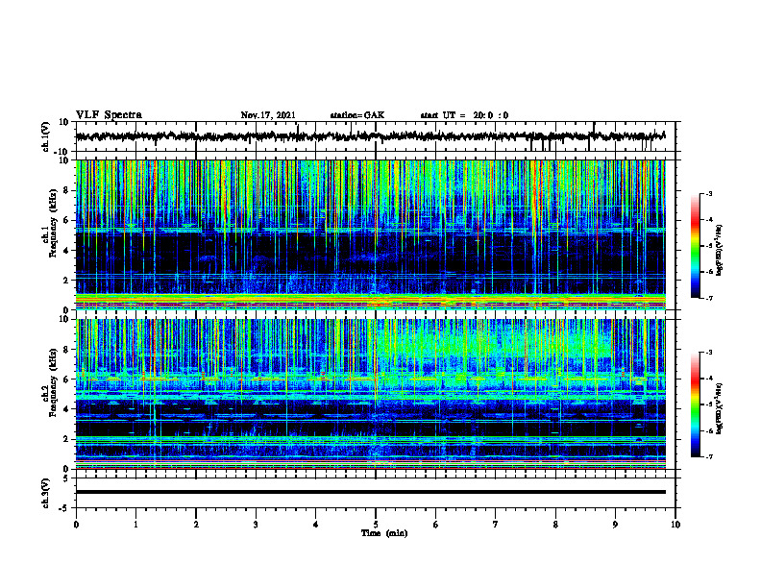Screen dimensions: 761x588
Task: Click the time axis tick label "5"
Action: 376,525
